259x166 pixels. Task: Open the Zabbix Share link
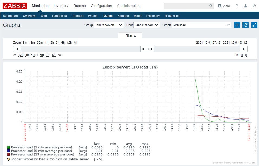coord(224,6)
